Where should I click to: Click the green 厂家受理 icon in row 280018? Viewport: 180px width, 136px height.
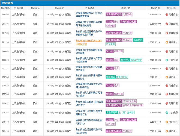click(167, 60)
